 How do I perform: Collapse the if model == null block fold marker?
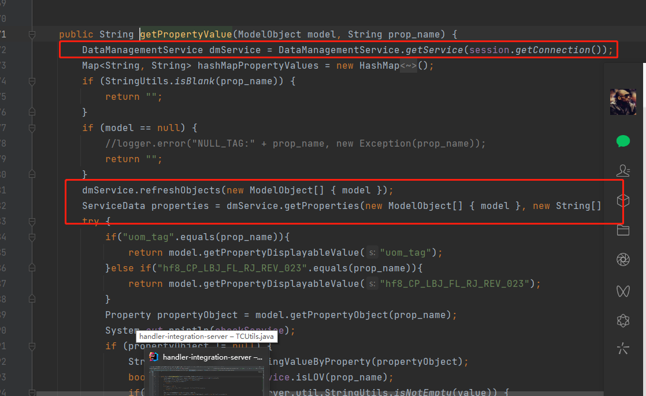point(32,128)
